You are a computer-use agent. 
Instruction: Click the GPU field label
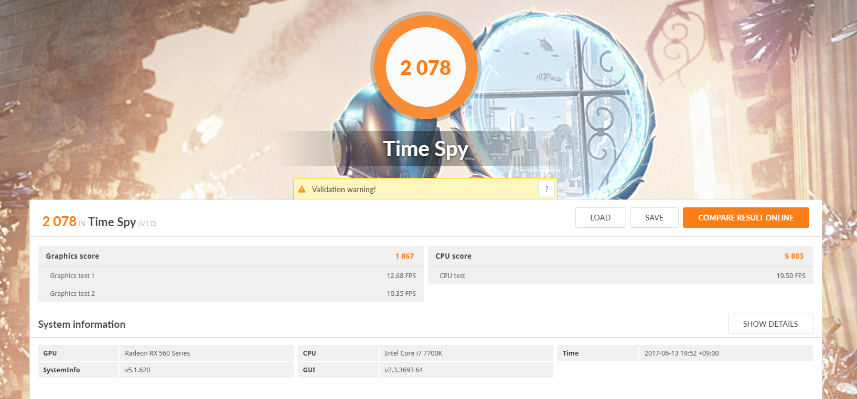click(x=50, y=353)
